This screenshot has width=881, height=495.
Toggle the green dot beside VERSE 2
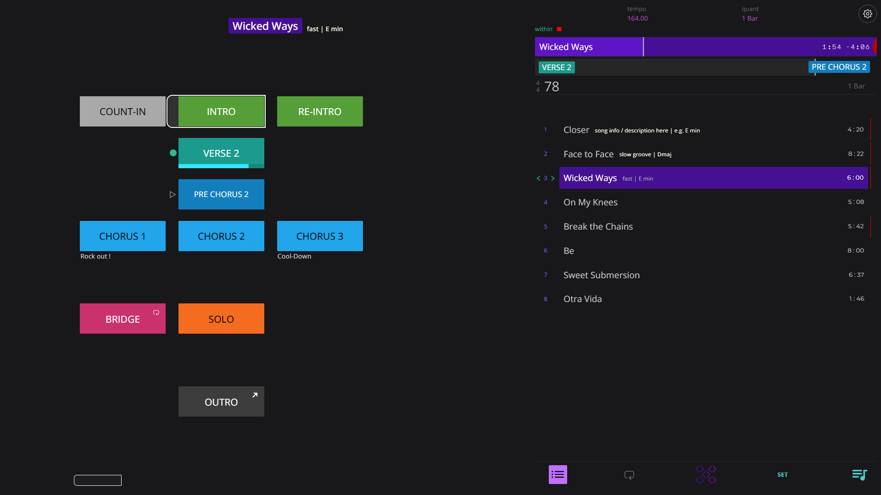click(173, 153)
